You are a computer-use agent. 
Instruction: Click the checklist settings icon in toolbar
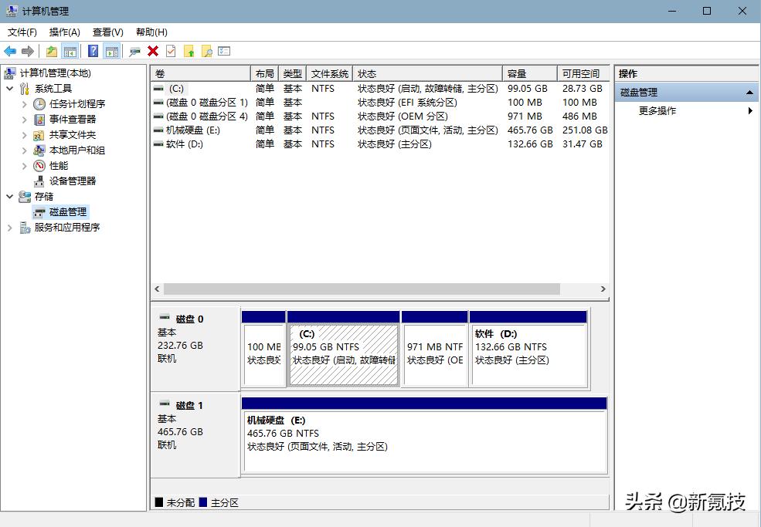point(224,51)
